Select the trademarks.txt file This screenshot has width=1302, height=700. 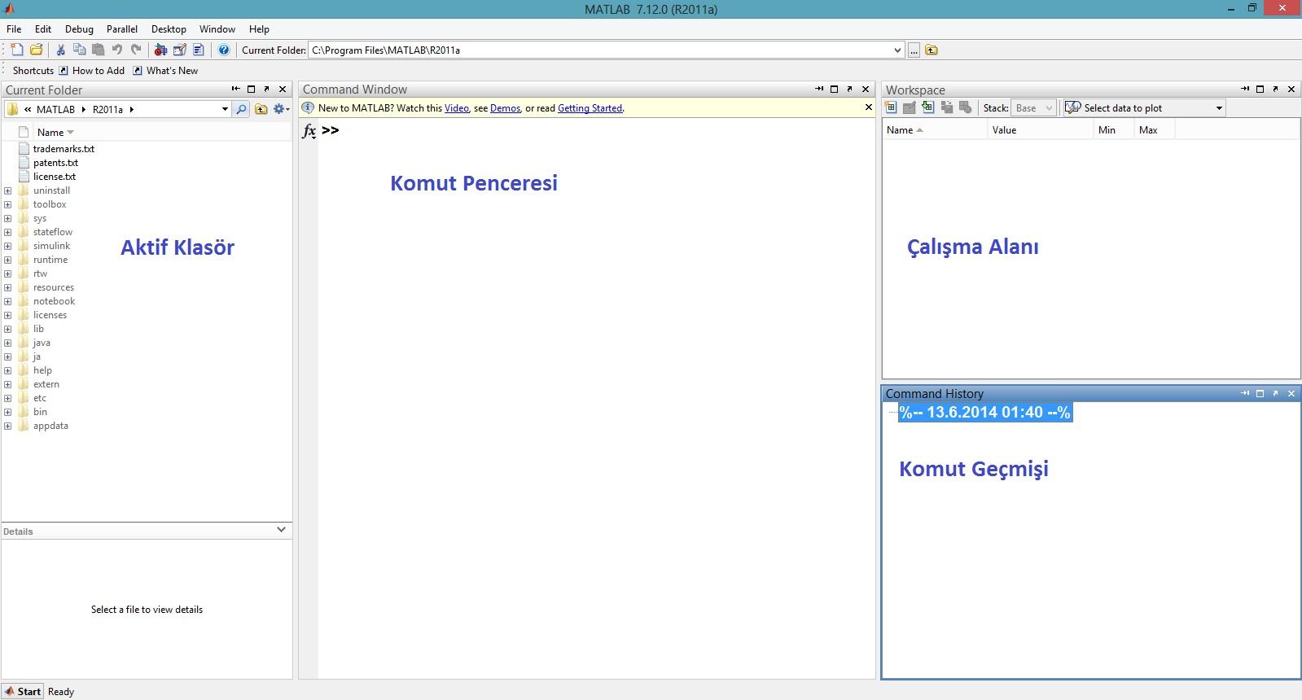[64, 149]
